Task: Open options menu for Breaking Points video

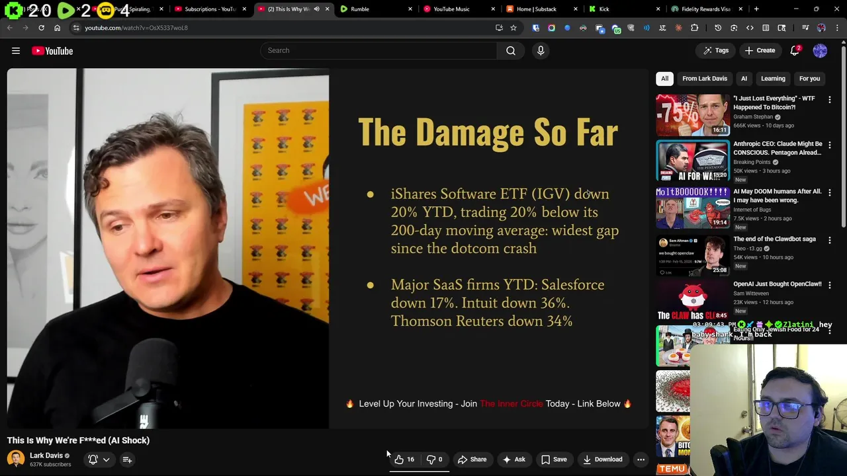Action: tap(830, 145)
